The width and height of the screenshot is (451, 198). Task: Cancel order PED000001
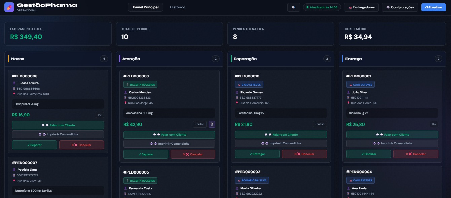416,154
